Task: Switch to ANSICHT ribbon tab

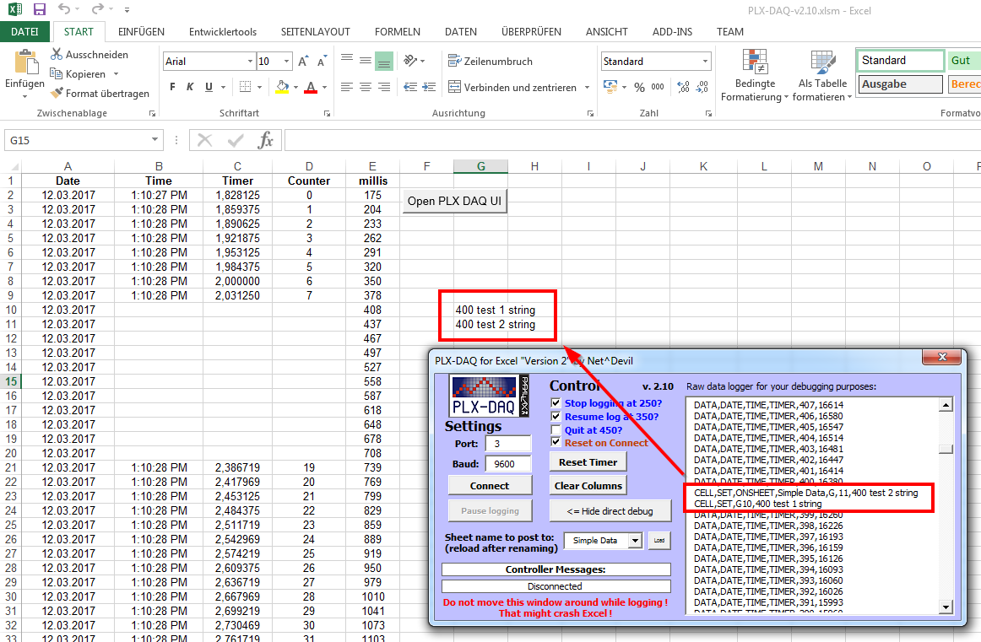Action: [606, 31]
